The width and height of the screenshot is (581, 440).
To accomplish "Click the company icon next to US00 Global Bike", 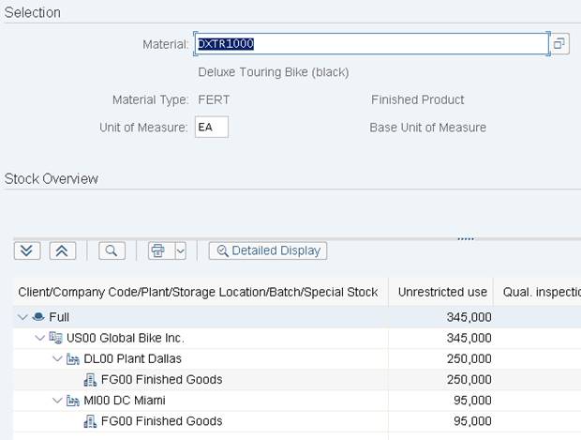I will (x=54, y=339).
